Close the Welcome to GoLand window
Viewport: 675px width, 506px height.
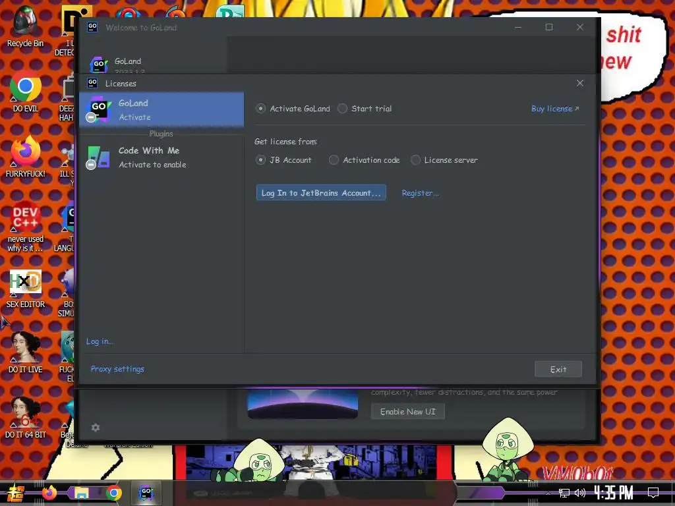(580, 27)
